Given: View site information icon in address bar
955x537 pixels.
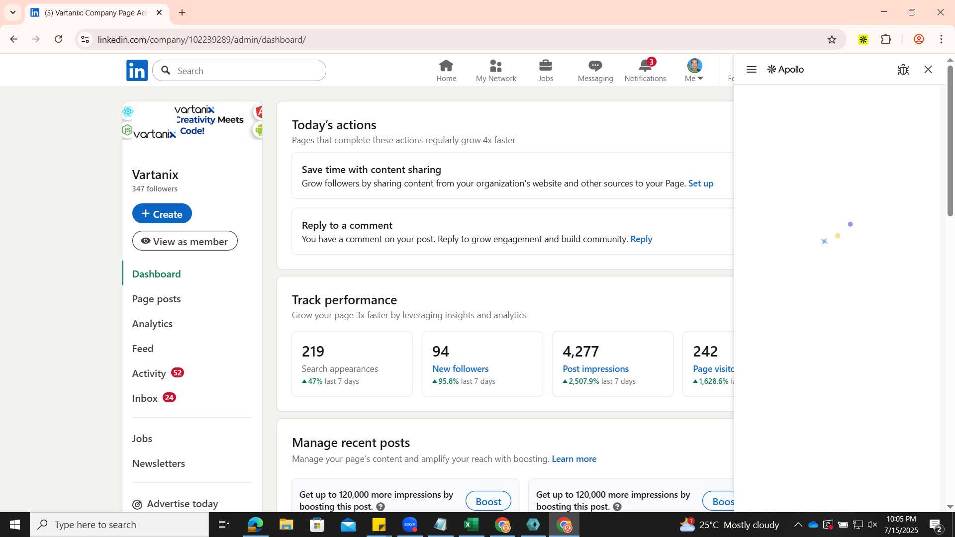Looking at the screenshot, I should pos(85,39).
